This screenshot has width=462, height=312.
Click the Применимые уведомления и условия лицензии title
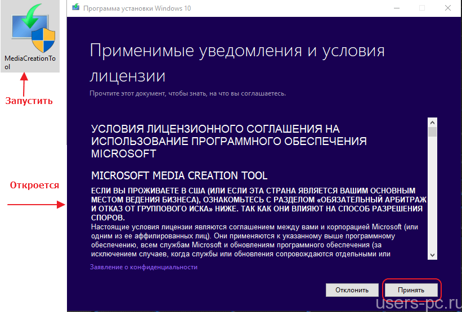click(x=237, y=63)
